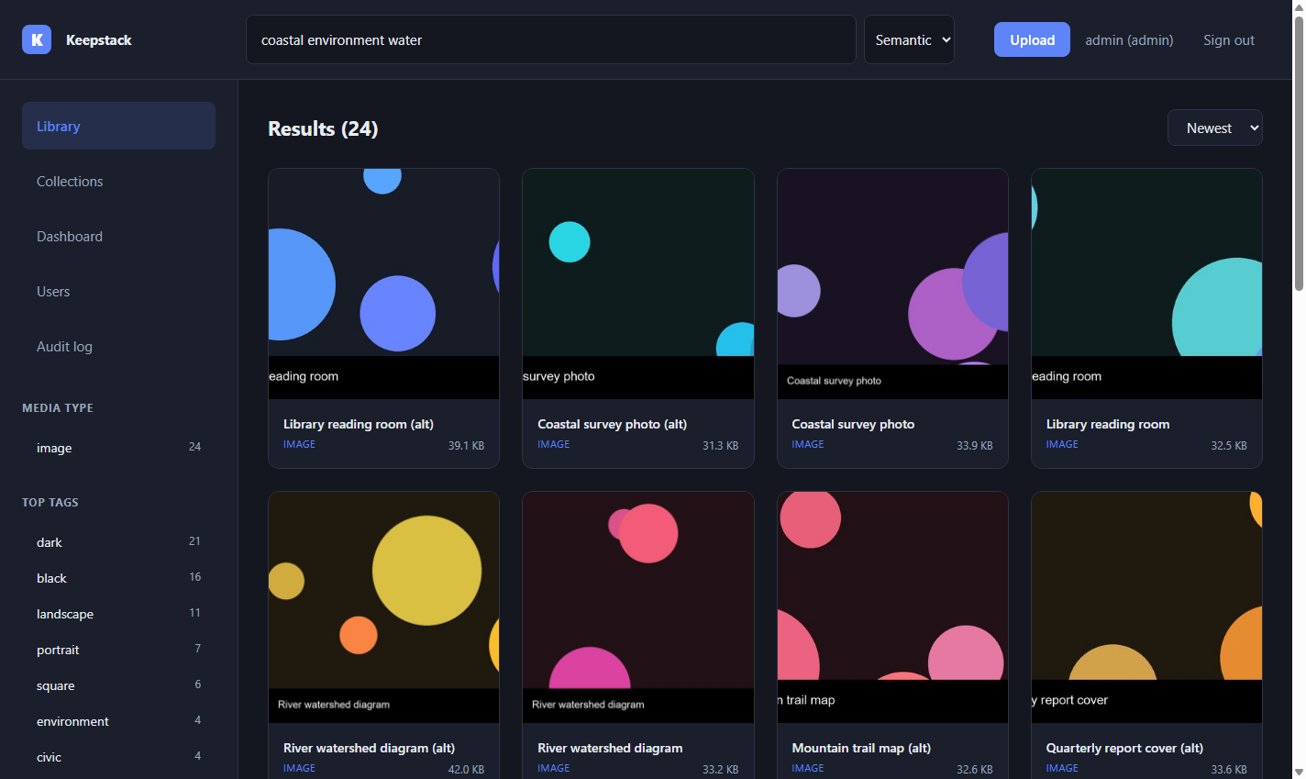Open the River watershed diagram (alt) thumbnail
Image resolution: width=1306 pixels, height=779 pixels.
383,607
